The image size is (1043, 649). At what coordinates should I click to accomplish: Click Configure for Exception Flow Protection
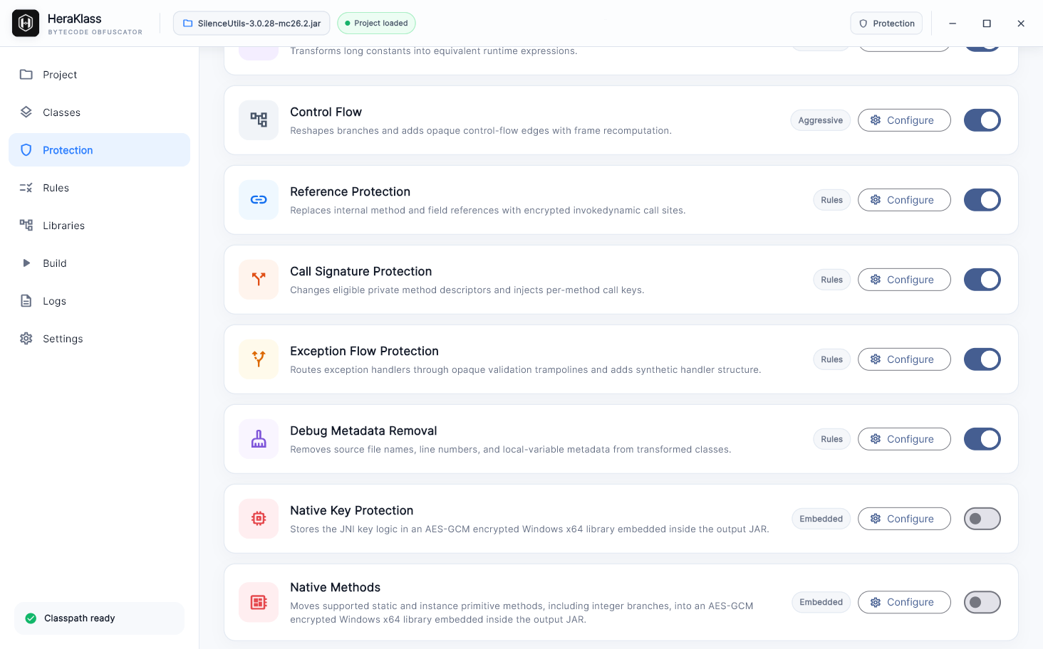(904, 359)
